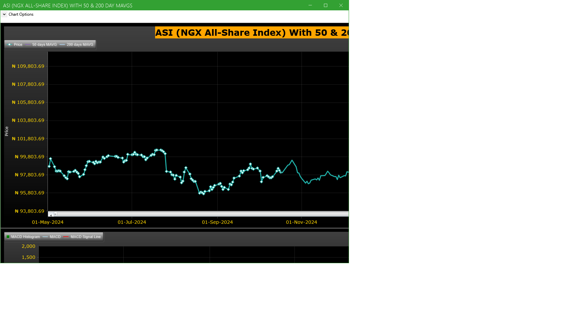Click the horizontal scrollbar thumb grip
This screenshot has height=329, width=577.
pyautogui.click(x=55, y=214)
